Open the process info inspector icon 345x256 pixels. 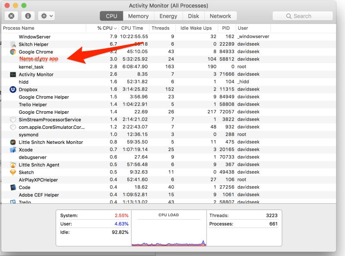click(x=28, y=16)
